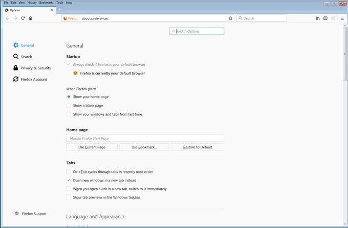The width and height of the screenshot is (348, 228).
Task: Click the Home page URL field
Action: coord(145,138)
